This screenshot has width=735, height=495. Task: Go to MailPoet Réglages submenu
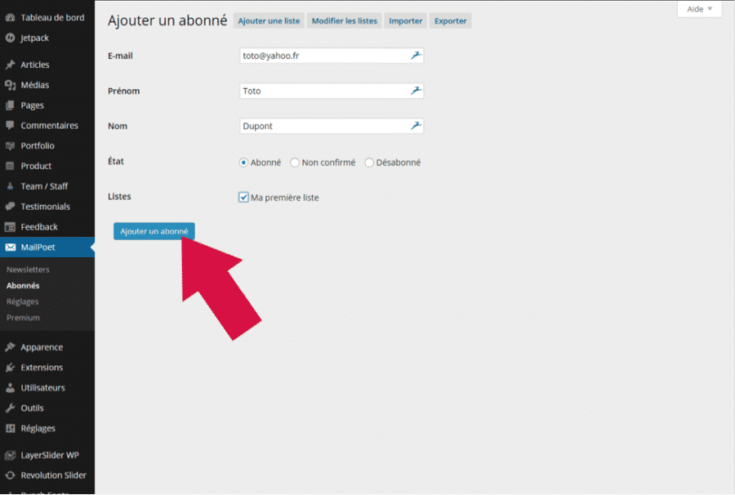pyautogui.click(x=22, y=301)
